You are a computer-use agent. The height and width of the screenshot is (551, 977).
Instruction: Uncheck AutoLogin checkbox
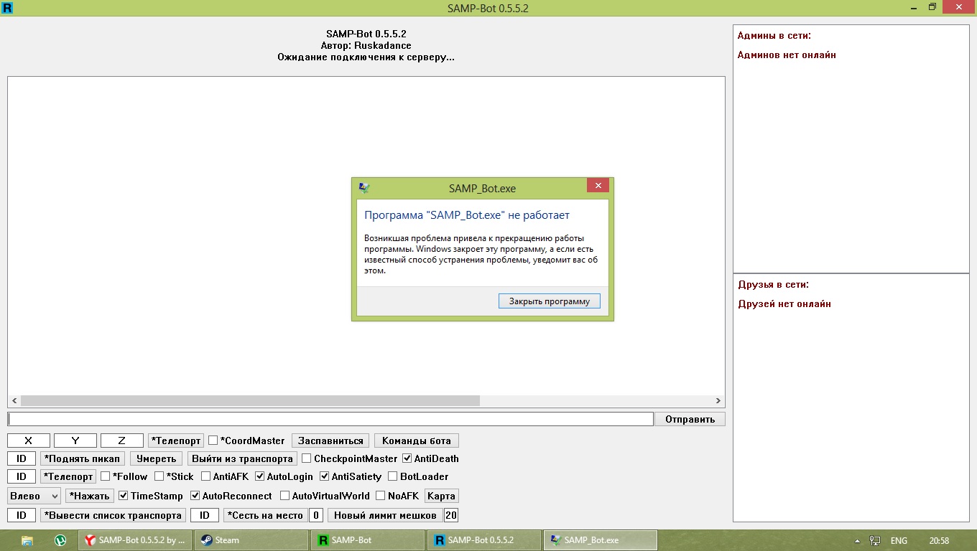click(x=260, y=476)
